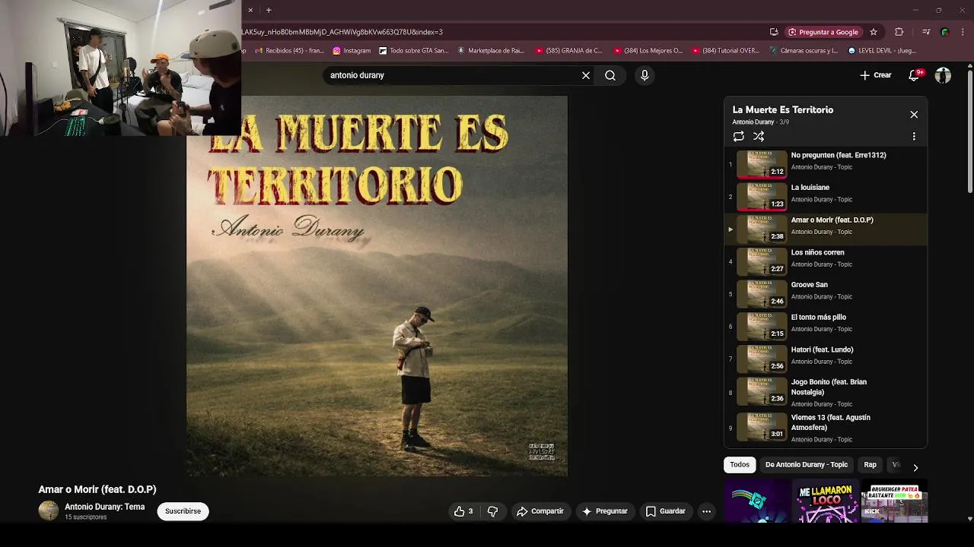Show more filter chips with arrow
This screenshot has height=547, width=974.
pos(915,467)
